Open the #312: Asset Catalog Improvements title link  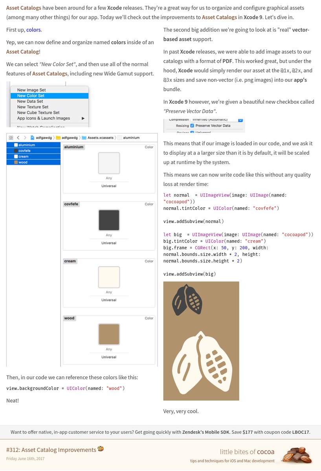[x=51, y=450]
